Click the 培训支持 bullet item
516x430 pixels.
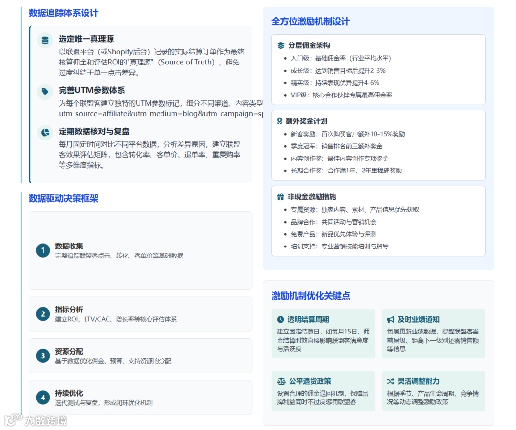[x=339, y=247]
